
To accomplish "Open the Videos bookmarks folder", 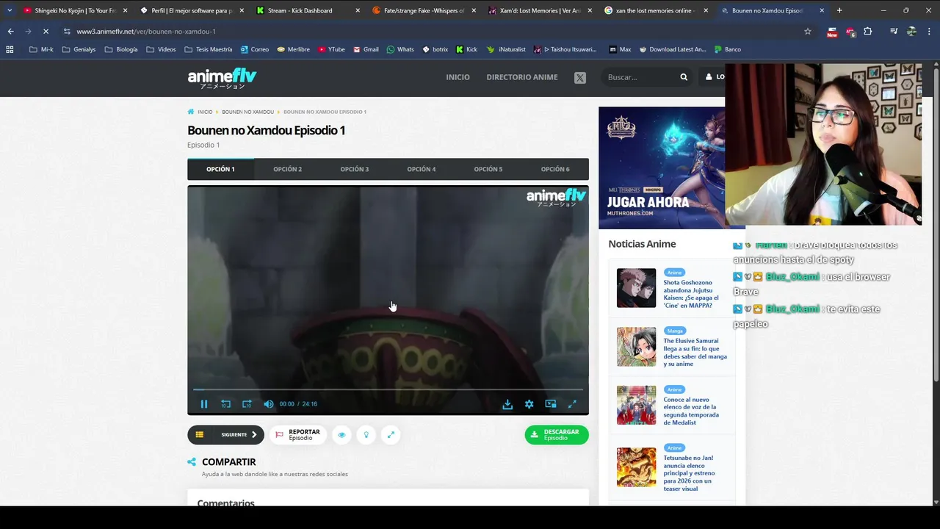I will 161,49.
